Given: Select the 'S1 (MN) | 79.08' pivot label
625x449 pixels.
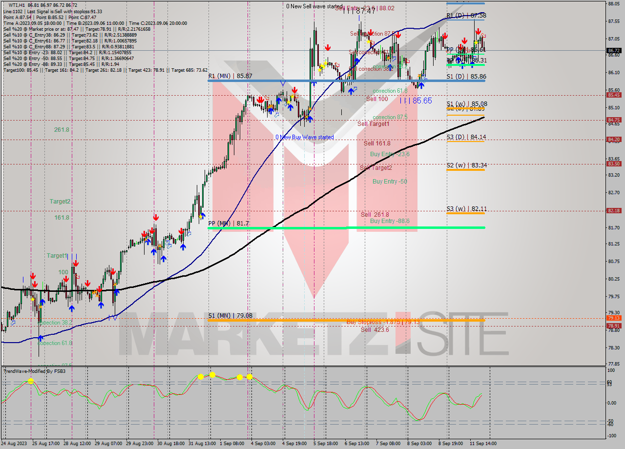Looking at the screenshot, I should tap(230, 316).
